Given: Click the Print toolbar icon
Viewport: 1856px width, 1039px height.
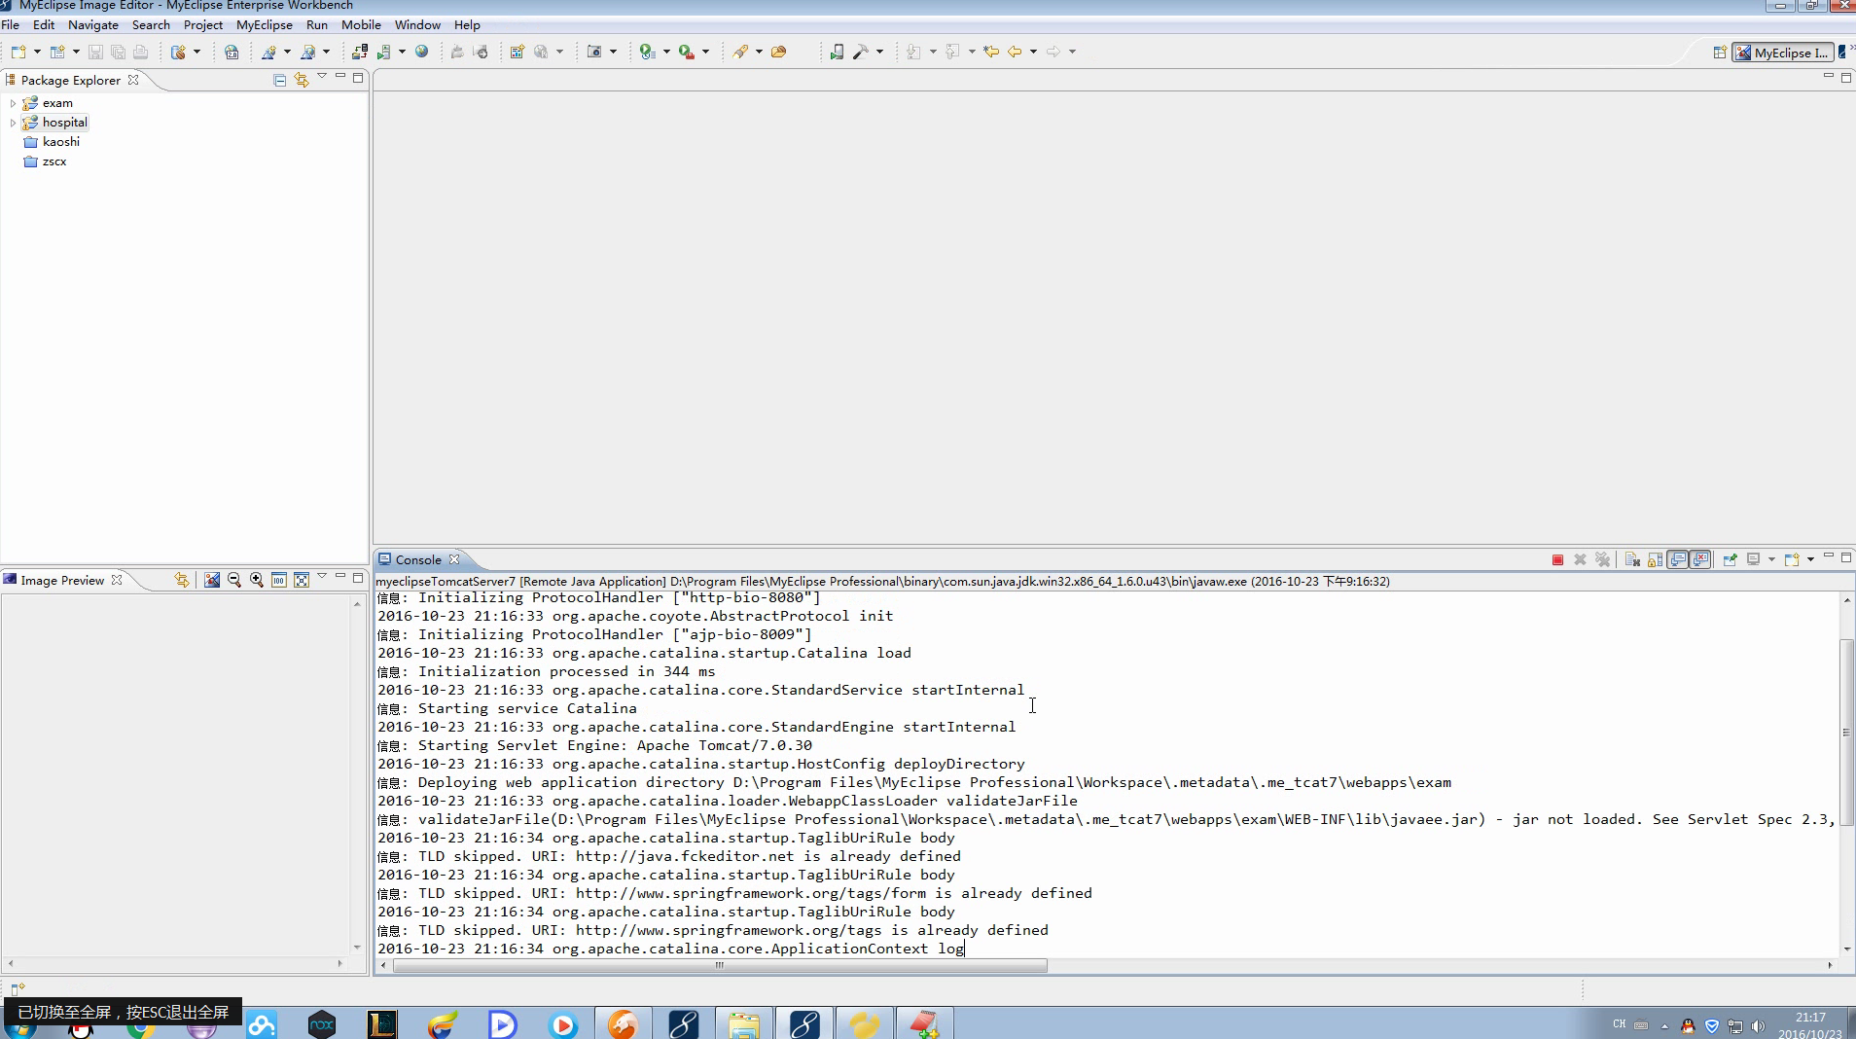Looking at the screenshot, I should 141,52.
